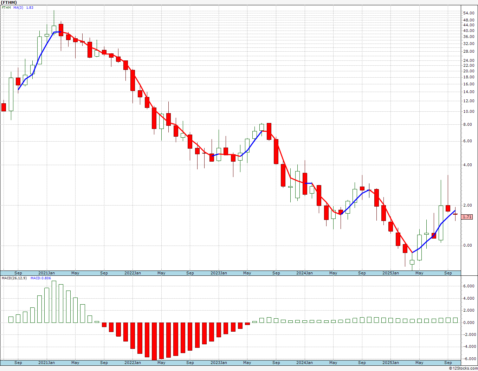The width and height of the screenshot is (478, 371).
Task: Select 2022Jan on the MACD panel time axis
Action: (x=133, y=363)
